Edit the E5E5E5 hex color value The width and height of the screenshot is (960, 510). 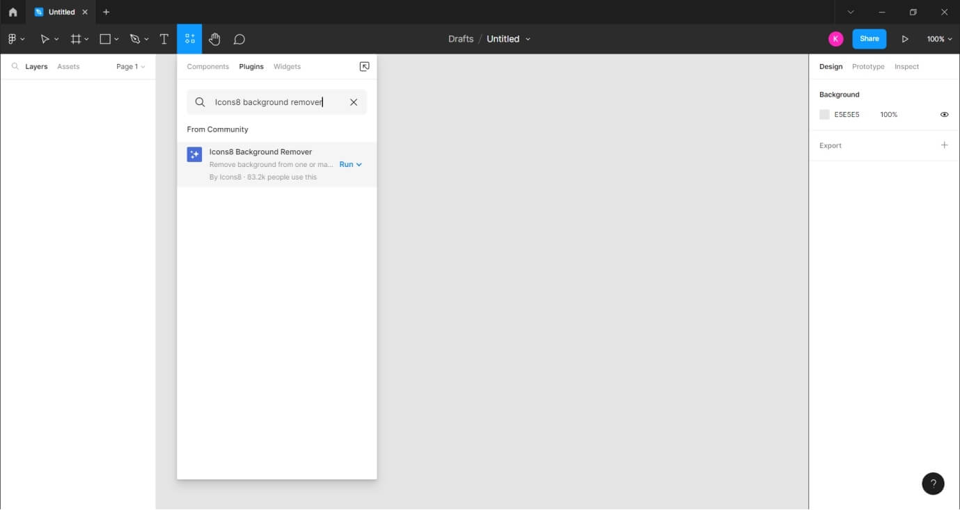coord(847,115)
